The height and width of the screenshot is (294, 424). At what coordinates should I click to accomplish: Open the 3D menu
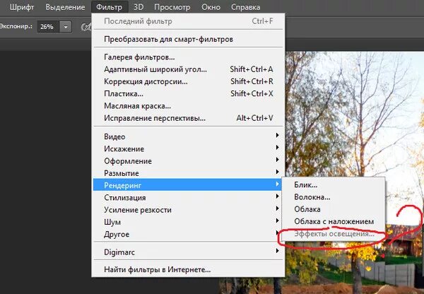click(139, 7)
